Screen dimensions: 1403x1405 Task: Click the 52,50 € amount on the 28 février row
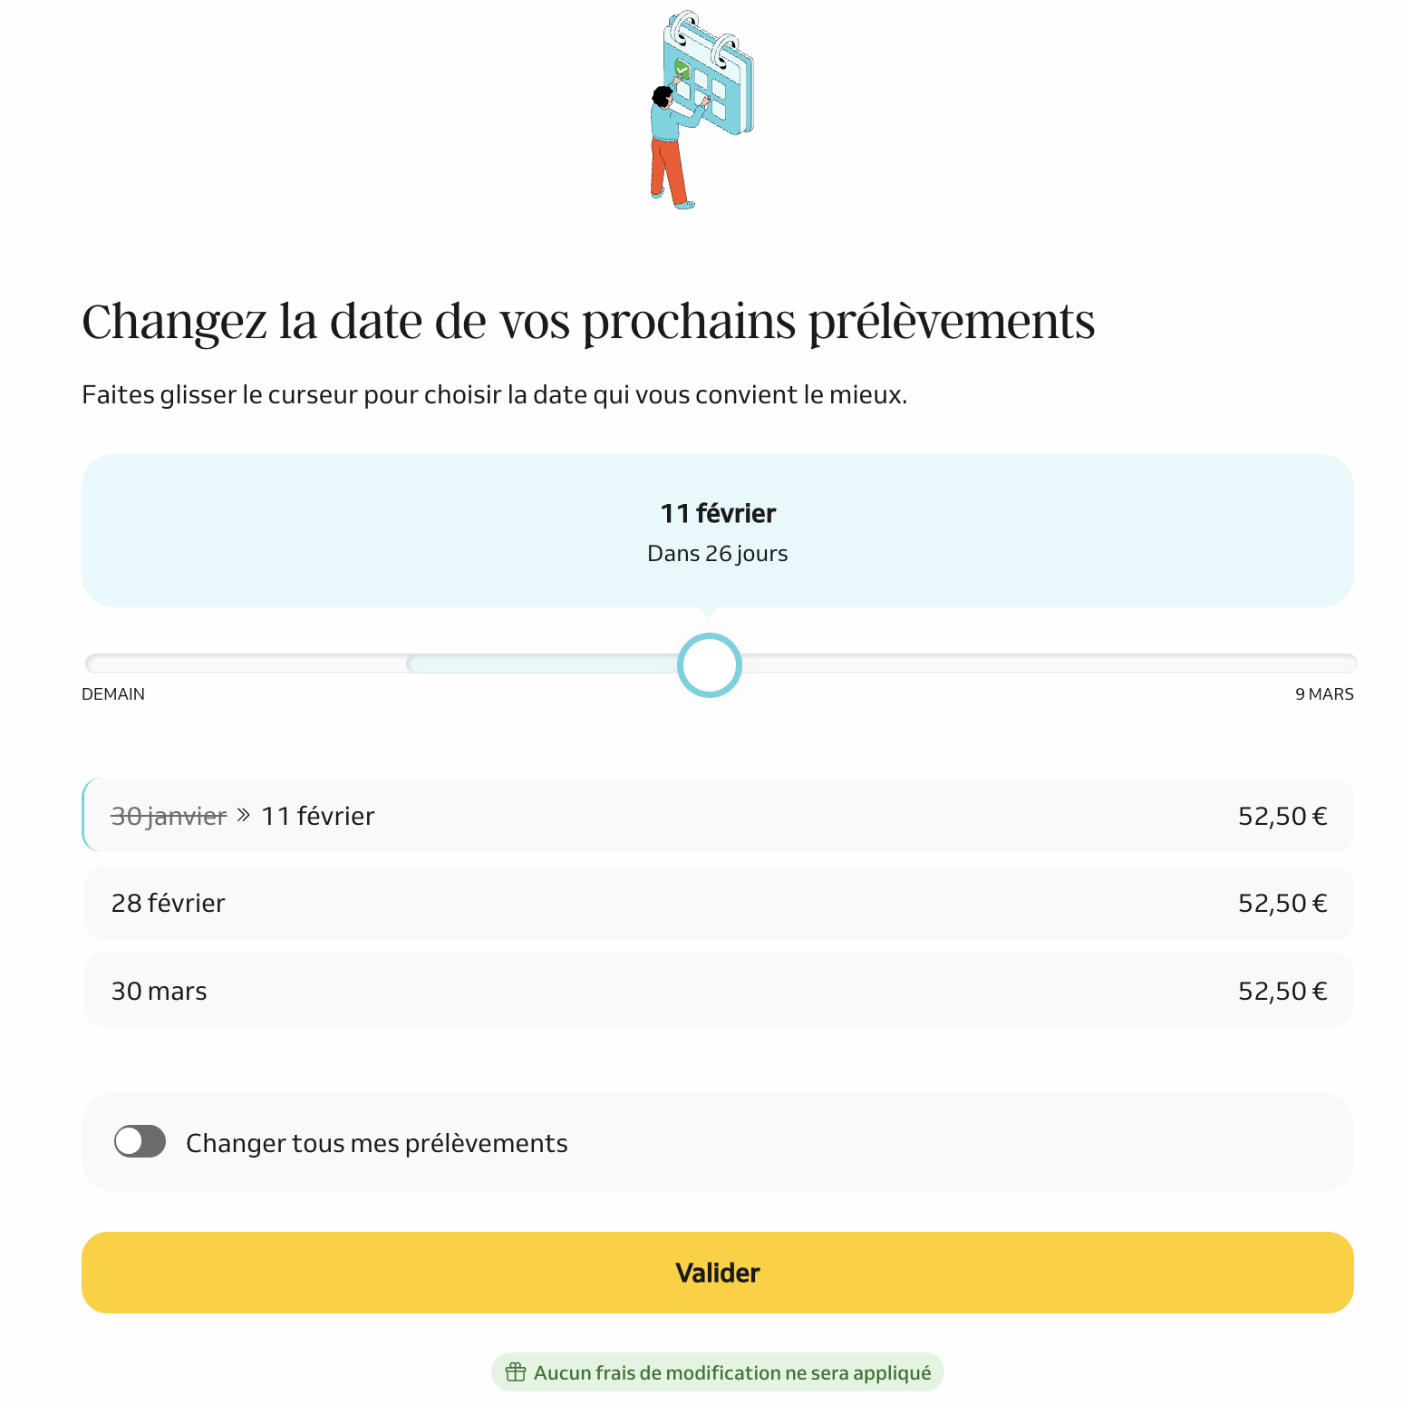1282,903
